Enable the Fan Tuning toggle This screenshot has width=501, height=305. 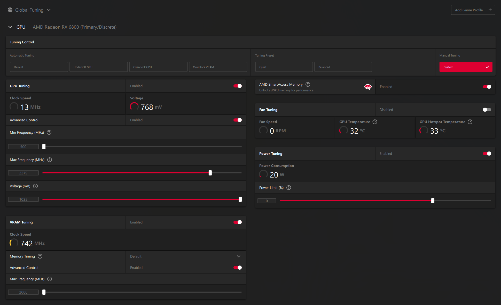(487, 110)
